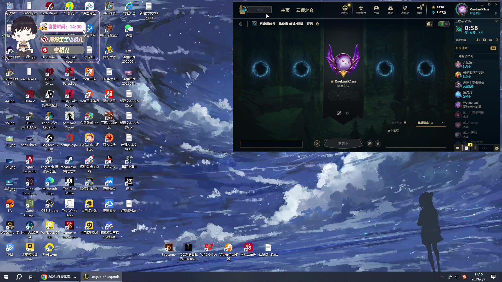
Task: Open the Windows notification center
Action: (x=493, y=277)
